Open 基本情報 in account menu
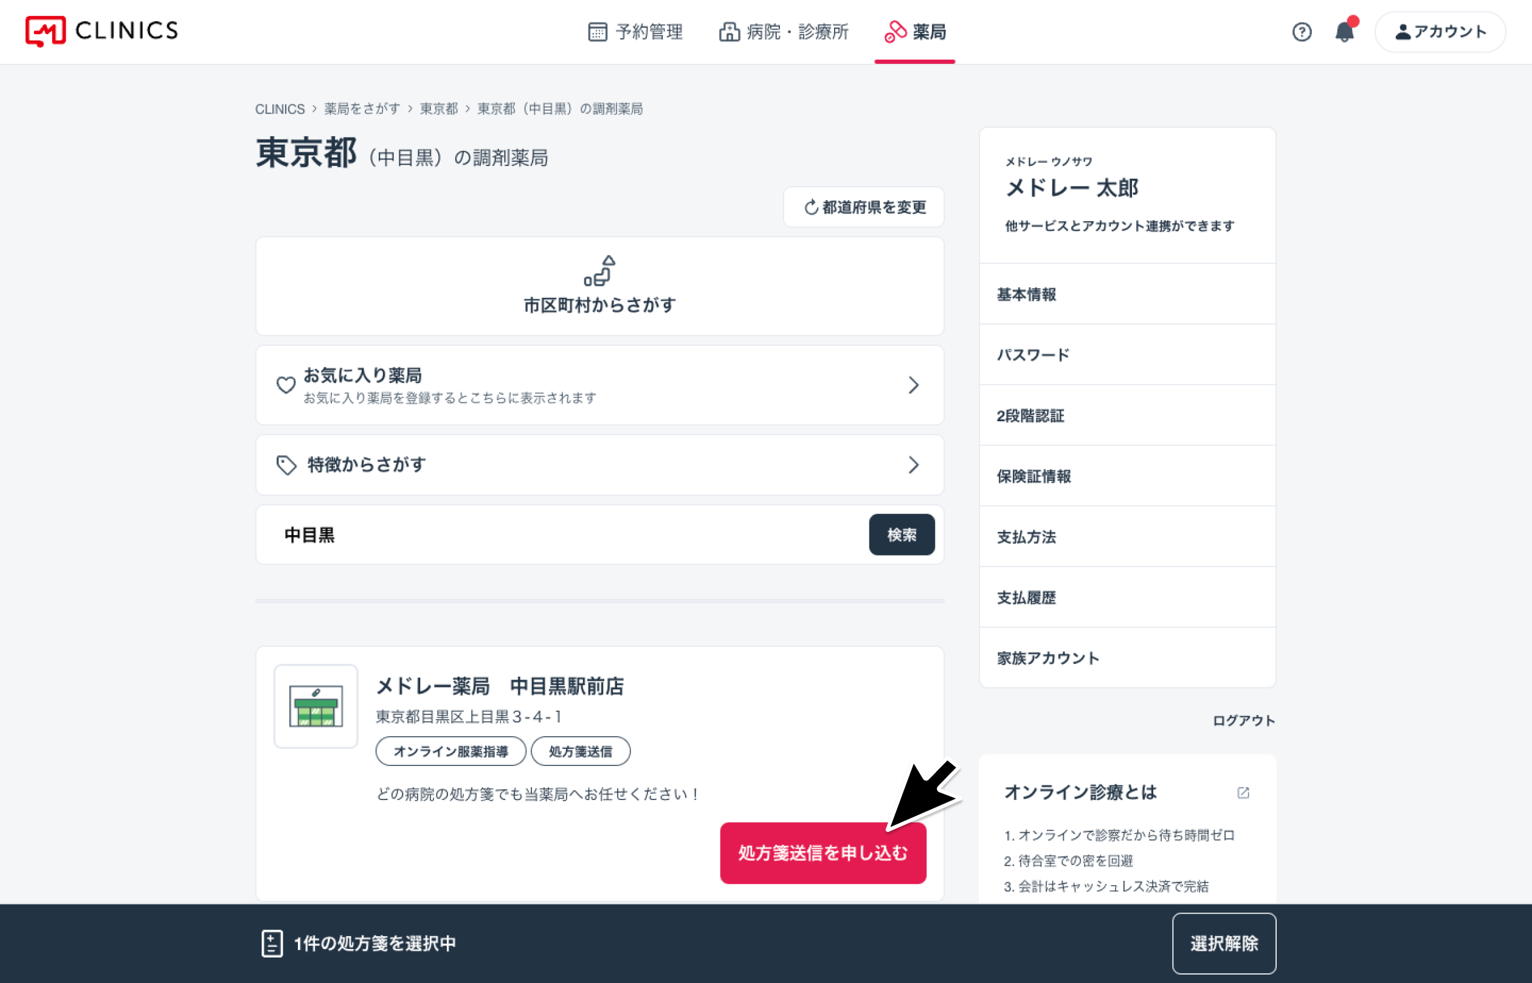Image resolution: width=1532 pixels, height=983 pixels. click(1127, 294)
